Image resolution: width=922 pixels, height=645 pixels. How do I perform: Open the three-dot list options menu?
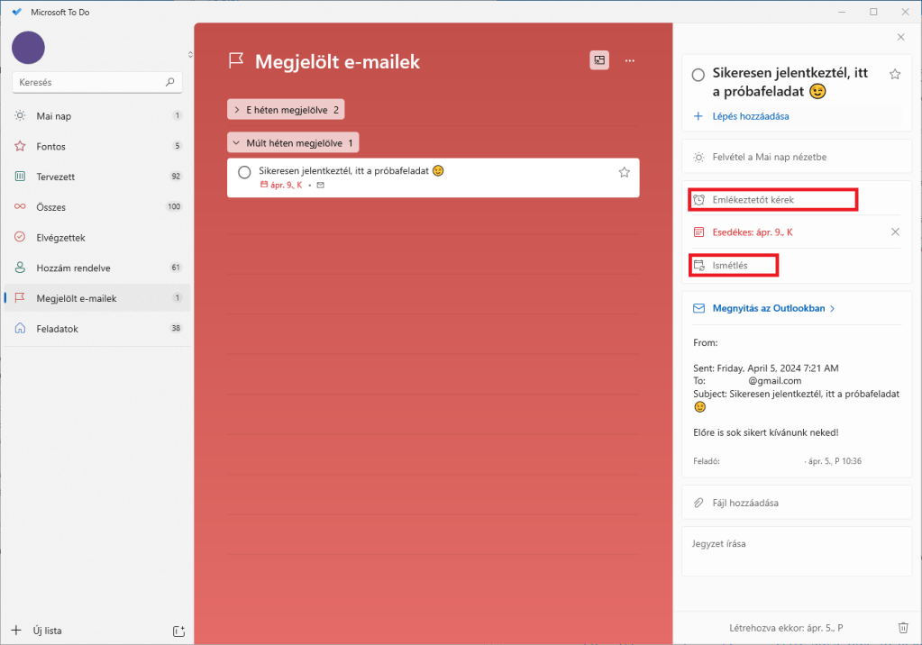point(630,60)
